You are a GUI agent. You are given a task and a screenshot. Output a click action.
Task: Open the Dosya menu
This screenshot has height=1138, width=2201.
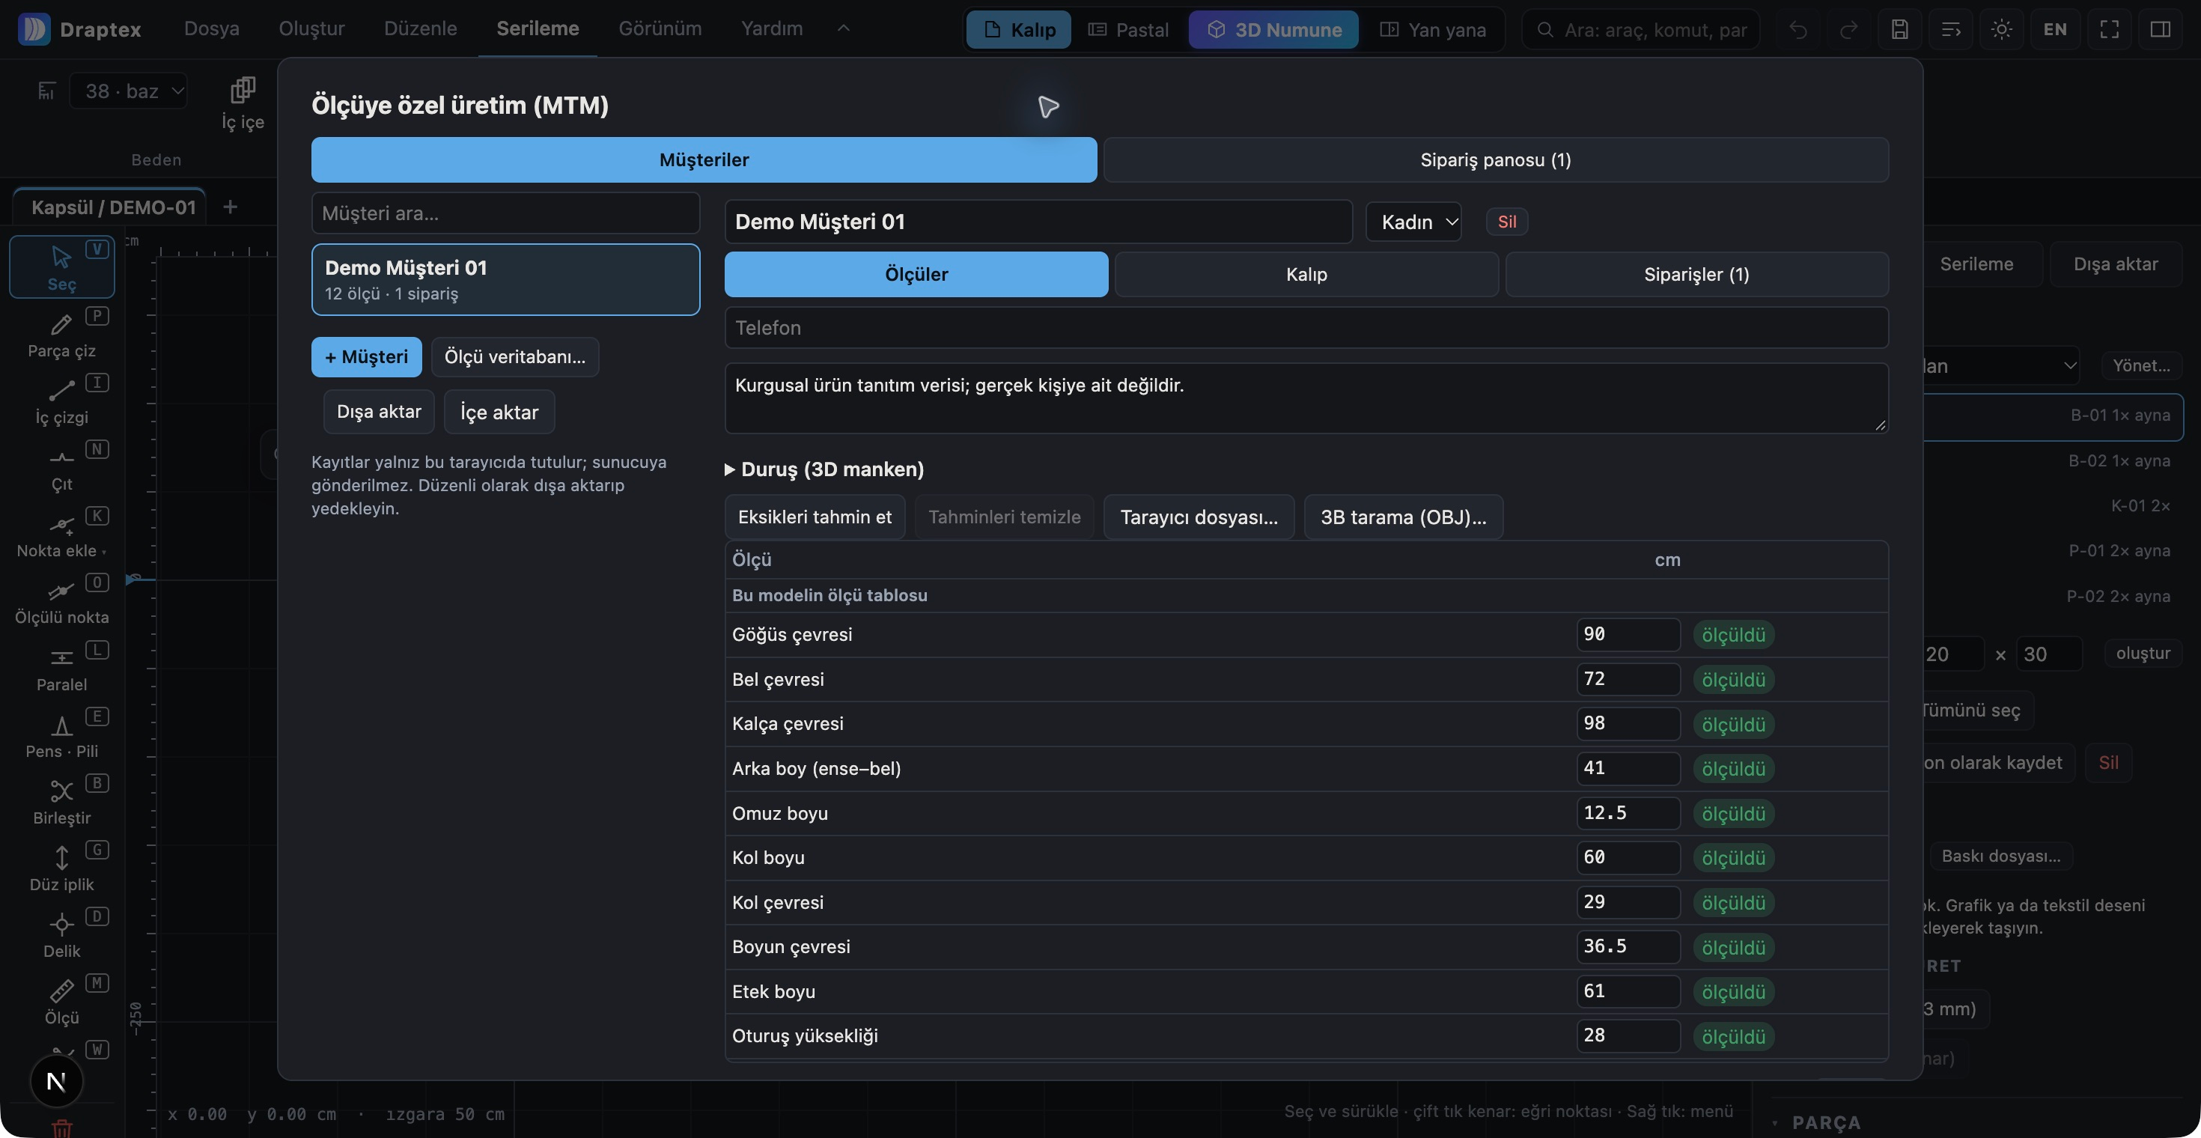point(211,28)
